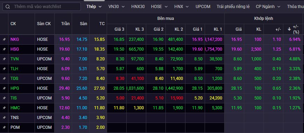Open the HPG stock symbol link
Screen dimensions: 304x133
click(x=15, y=88)
